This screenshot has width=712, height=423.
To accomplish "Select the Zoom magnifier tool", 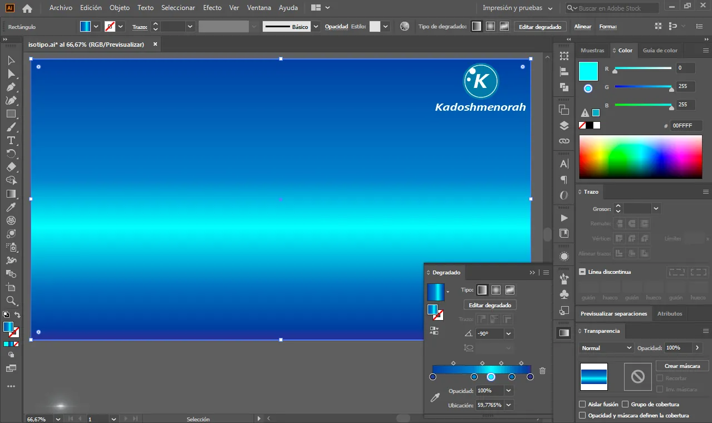I will click(x=11, y=301).
